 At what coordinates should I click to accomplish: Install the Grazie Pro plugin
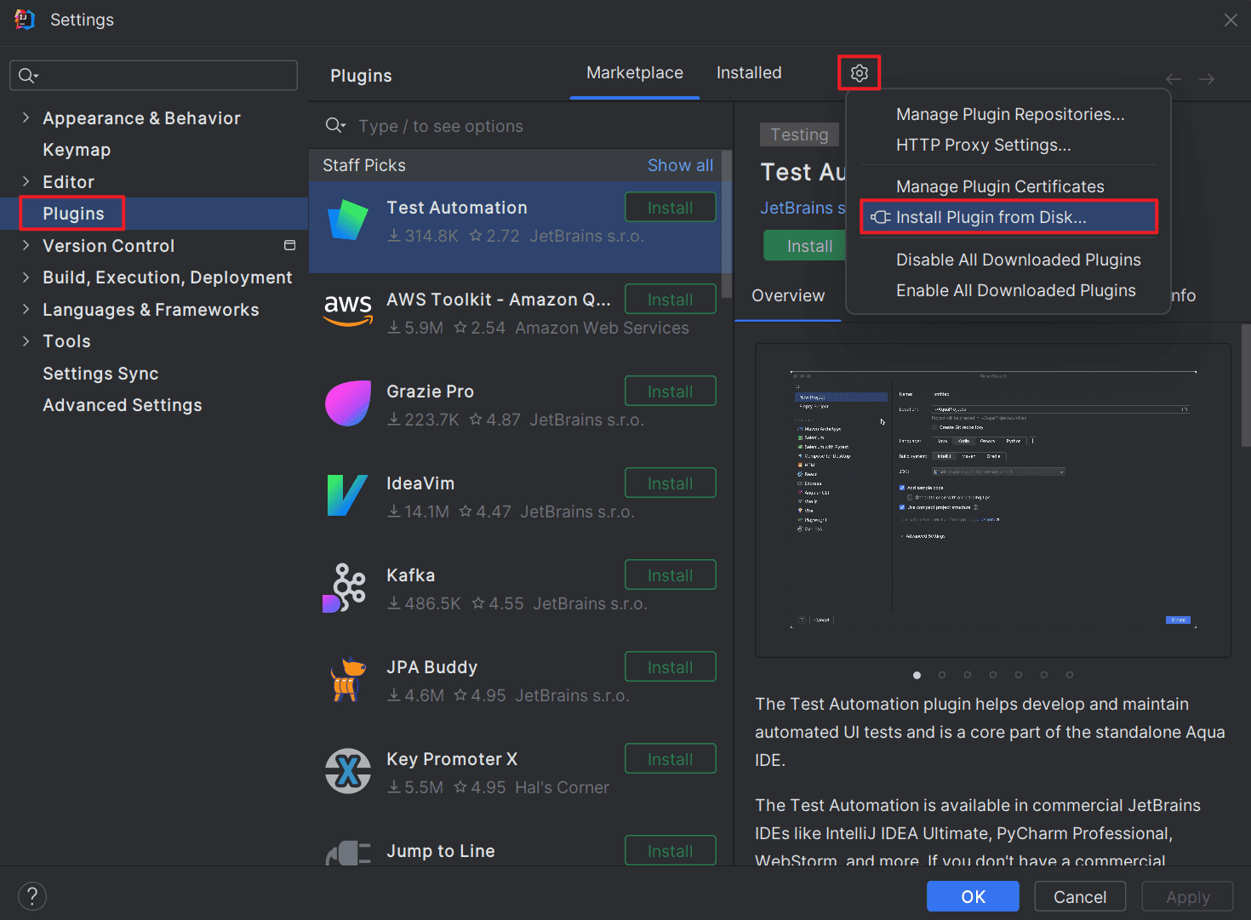pyautogui.click(x=671, y=391)
